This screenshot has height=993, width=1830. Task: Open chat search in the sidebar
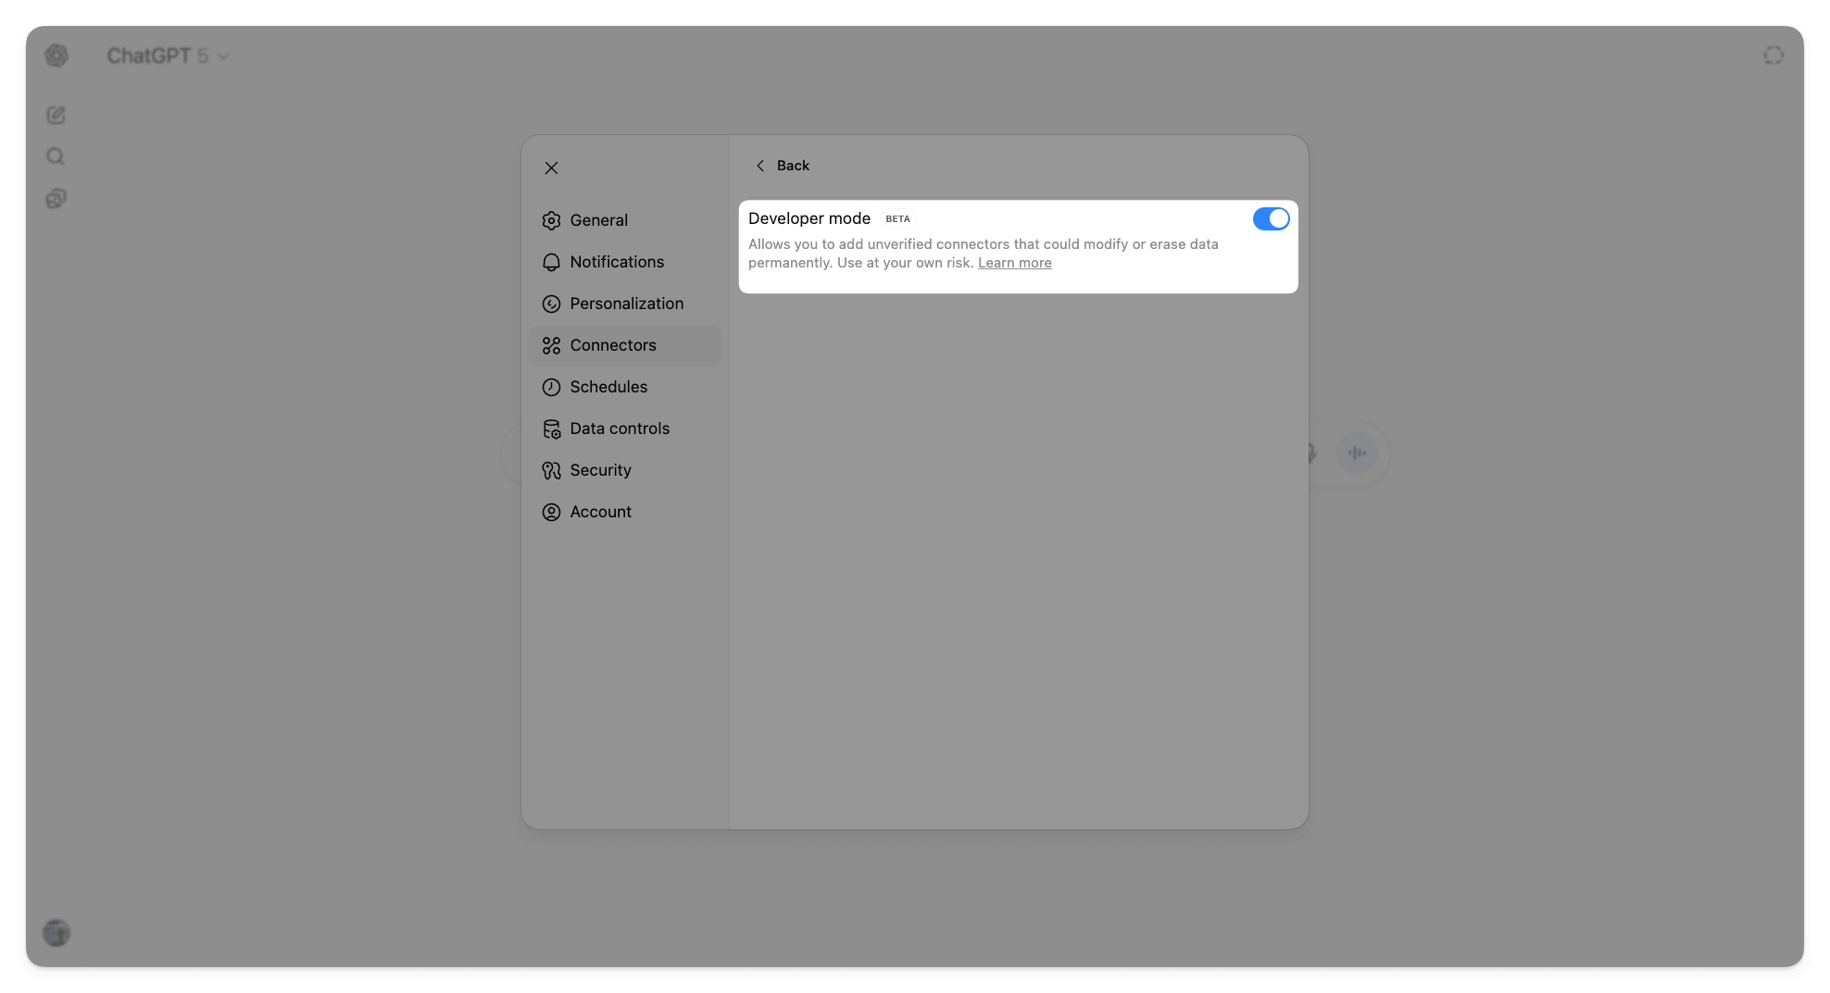pos(56,156)
